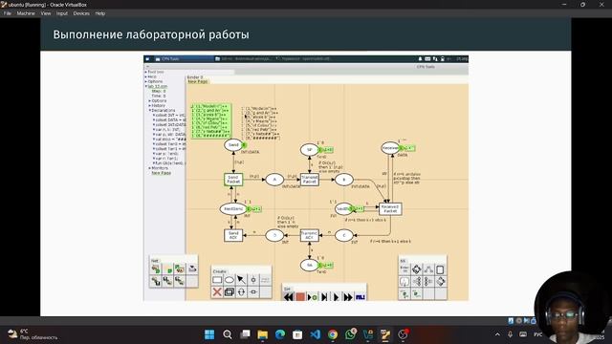Open the VirtualBox Machine menu

pos(26,13)
